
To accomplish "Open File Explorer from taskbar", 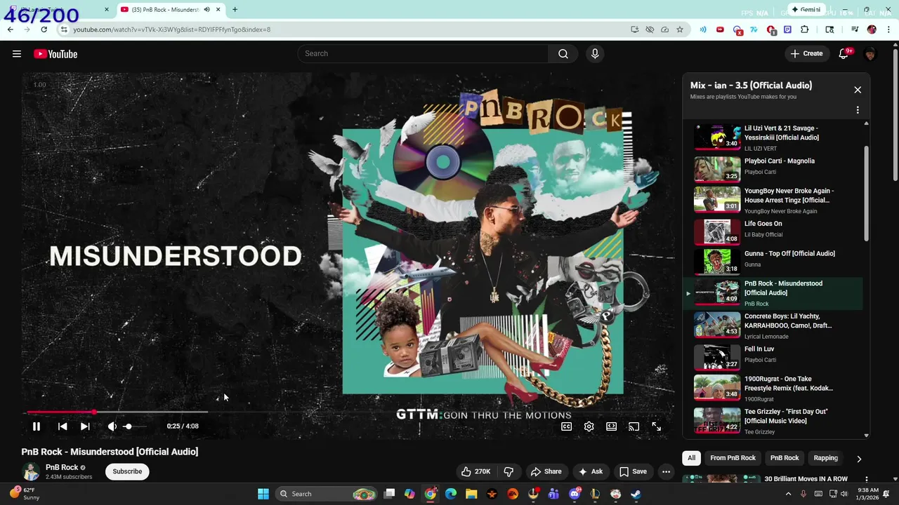I will pyautogui.click(x=471, y=494).
